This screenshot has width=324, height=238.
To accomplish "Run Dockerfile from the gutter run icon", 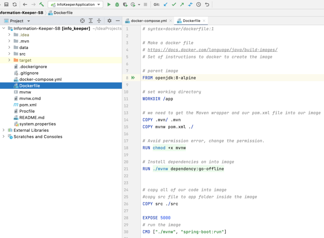I will [x=132, y=78].
